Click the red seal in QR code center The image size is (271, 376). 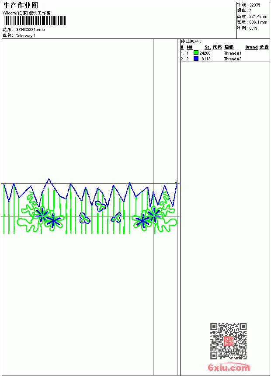point(229,341)
